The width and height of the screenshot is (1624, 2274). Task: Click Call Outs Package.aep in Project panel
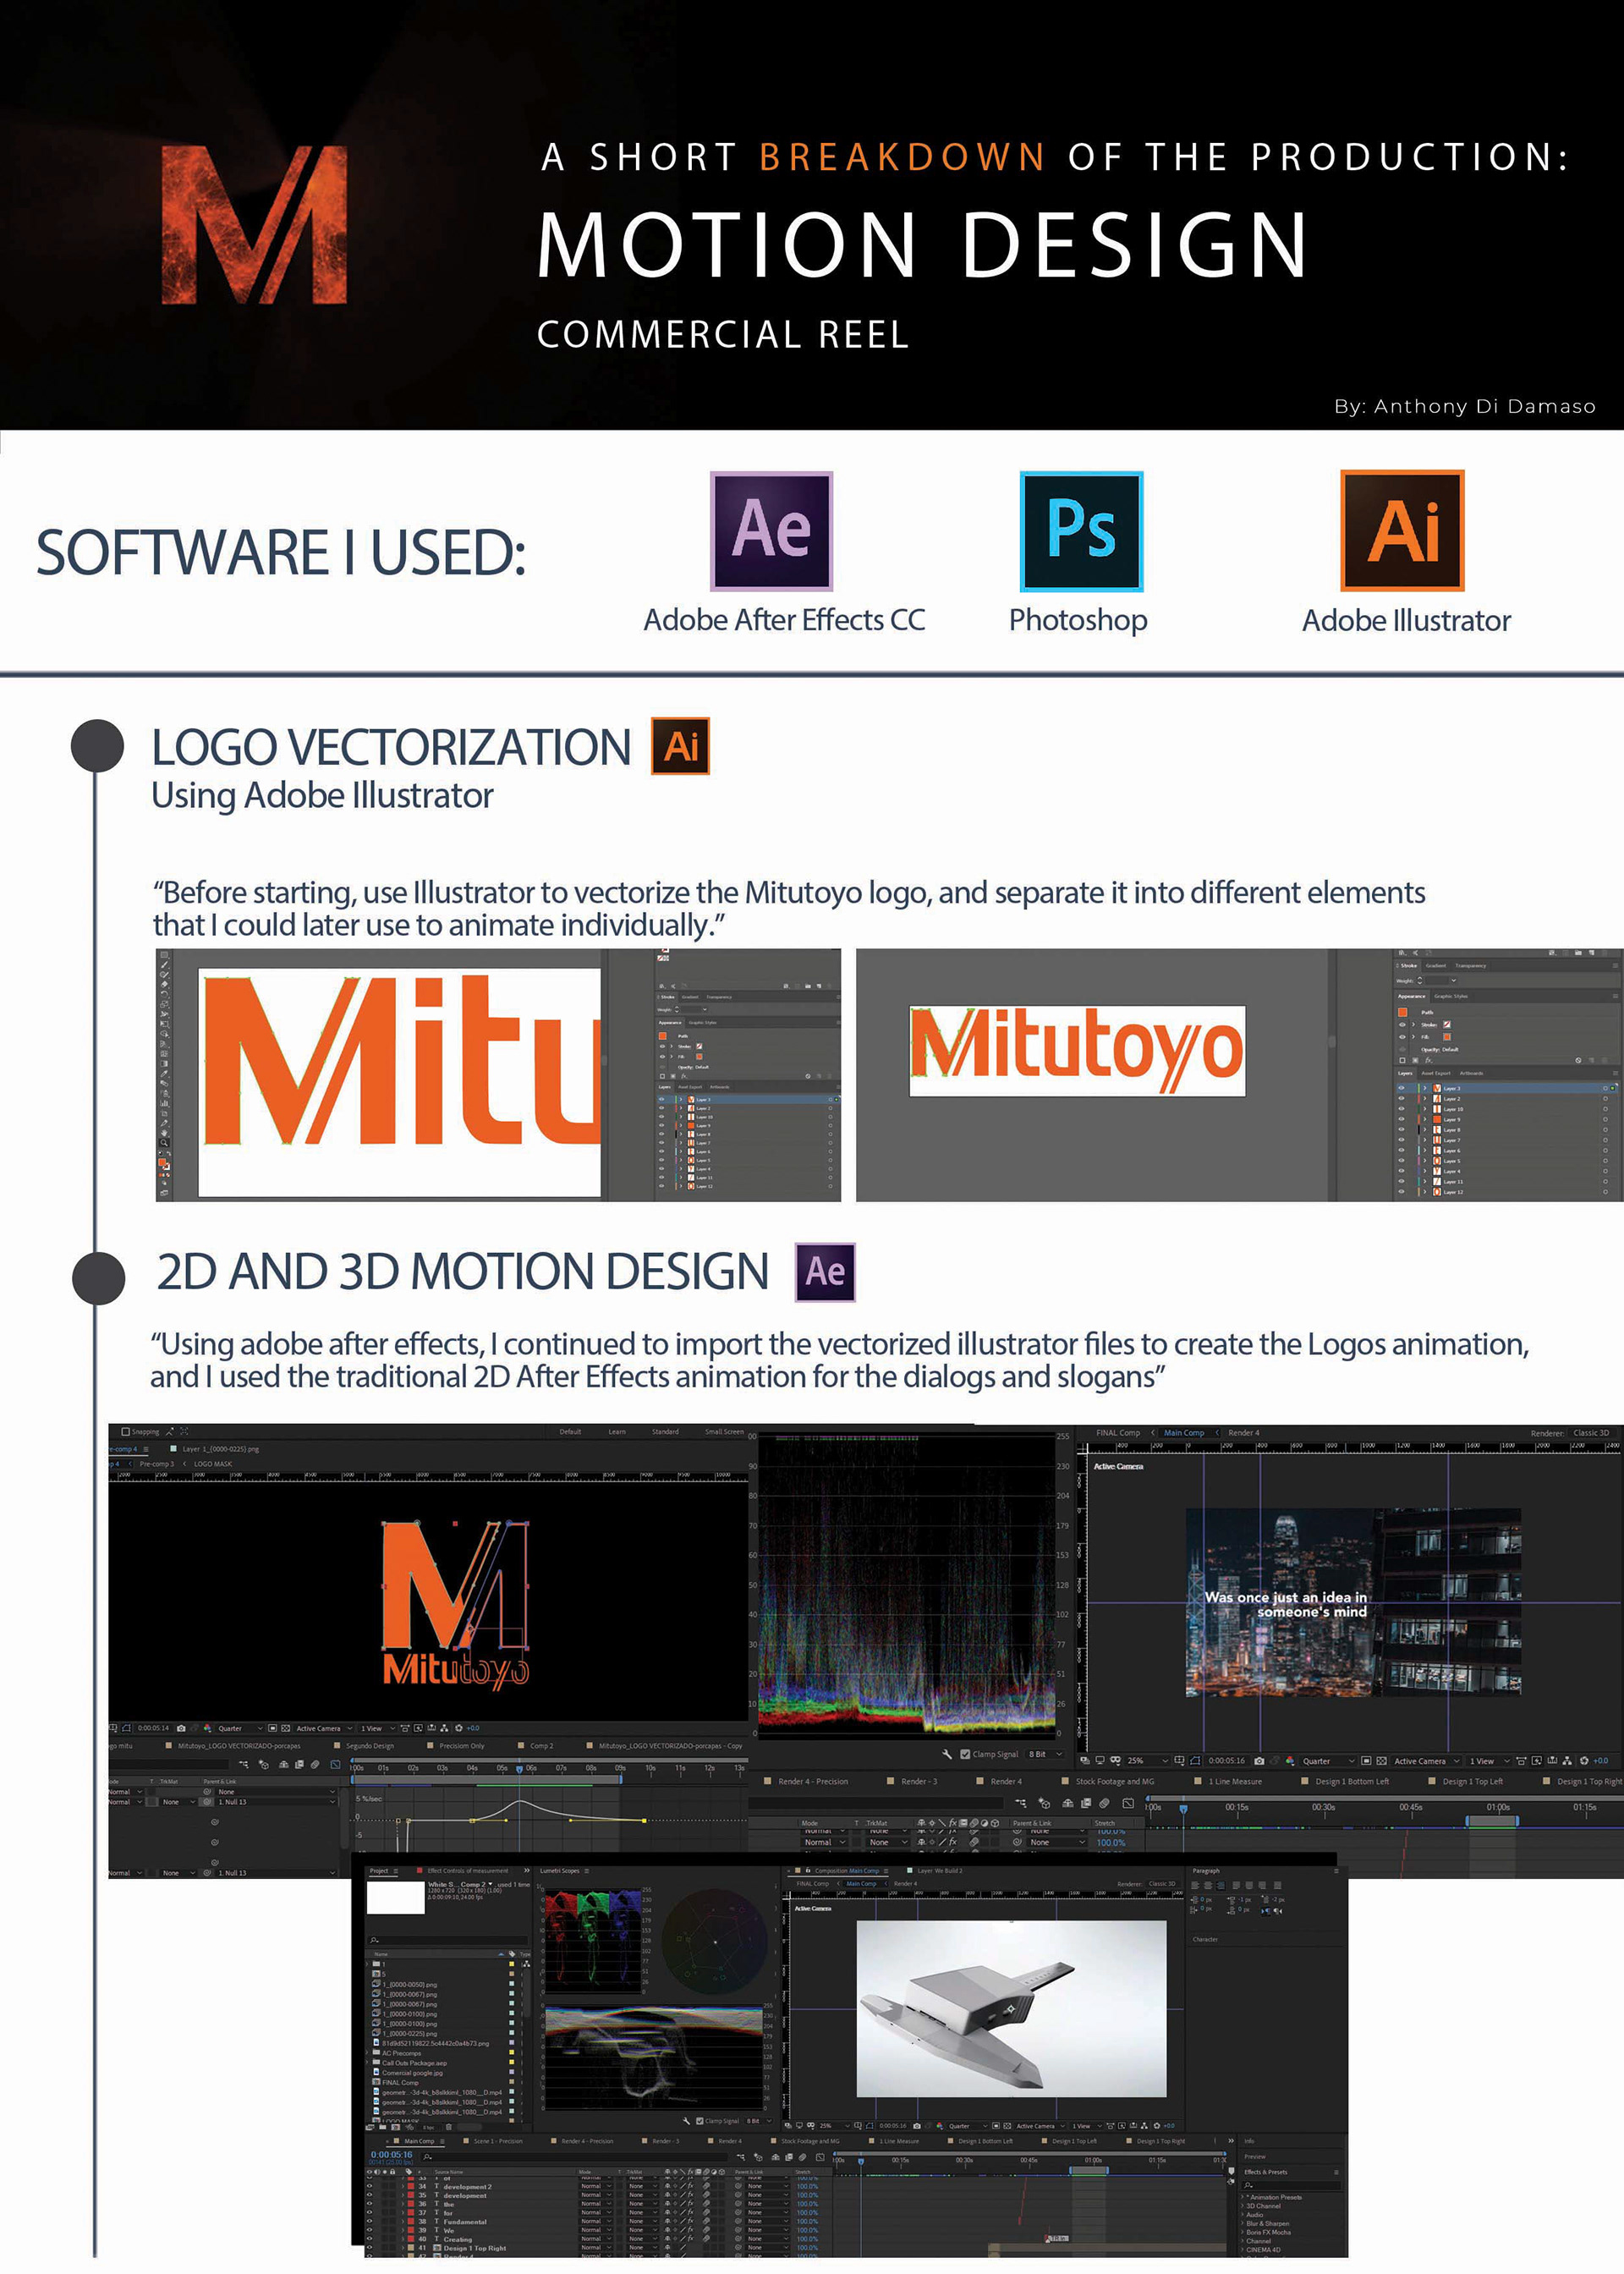click(415, 2063)
